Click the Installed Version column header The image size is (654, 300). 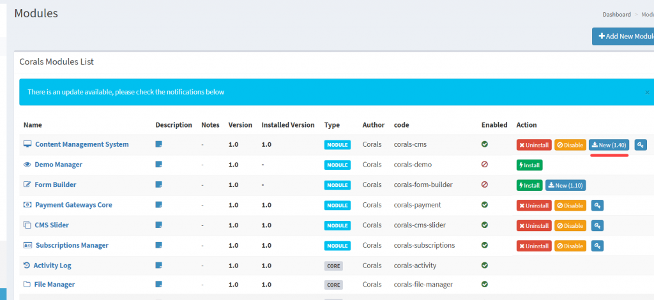(x=288, y=125)
